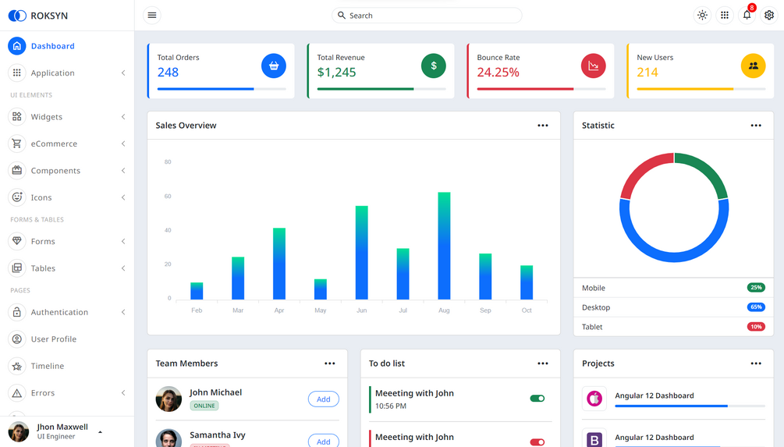
Task: Expand the Tables submenu chevron
Action: point(123,268)
